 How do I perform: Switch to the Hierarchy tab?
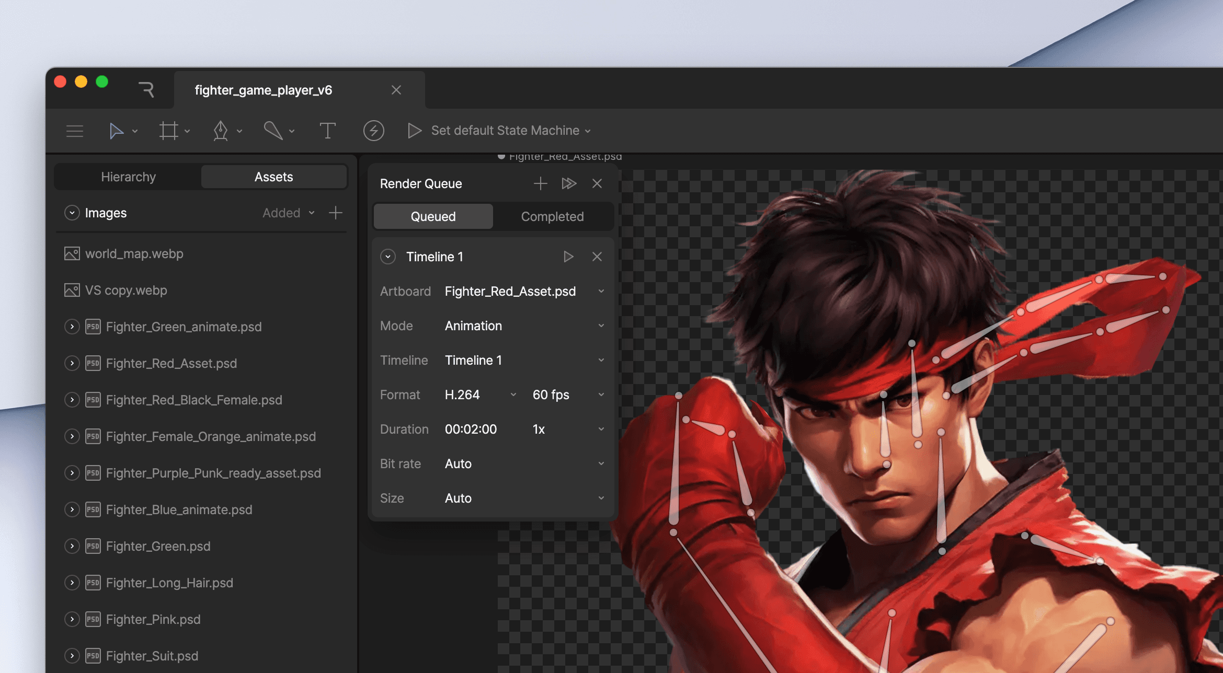click(128, 177)
